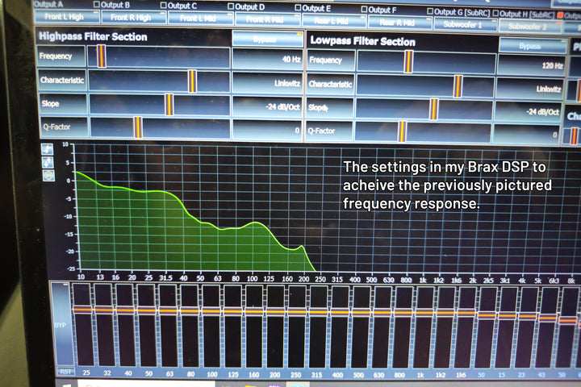Screen dimensions: 581x387
Task: Tick the Output C checkbox
Action: pos(163,5)
